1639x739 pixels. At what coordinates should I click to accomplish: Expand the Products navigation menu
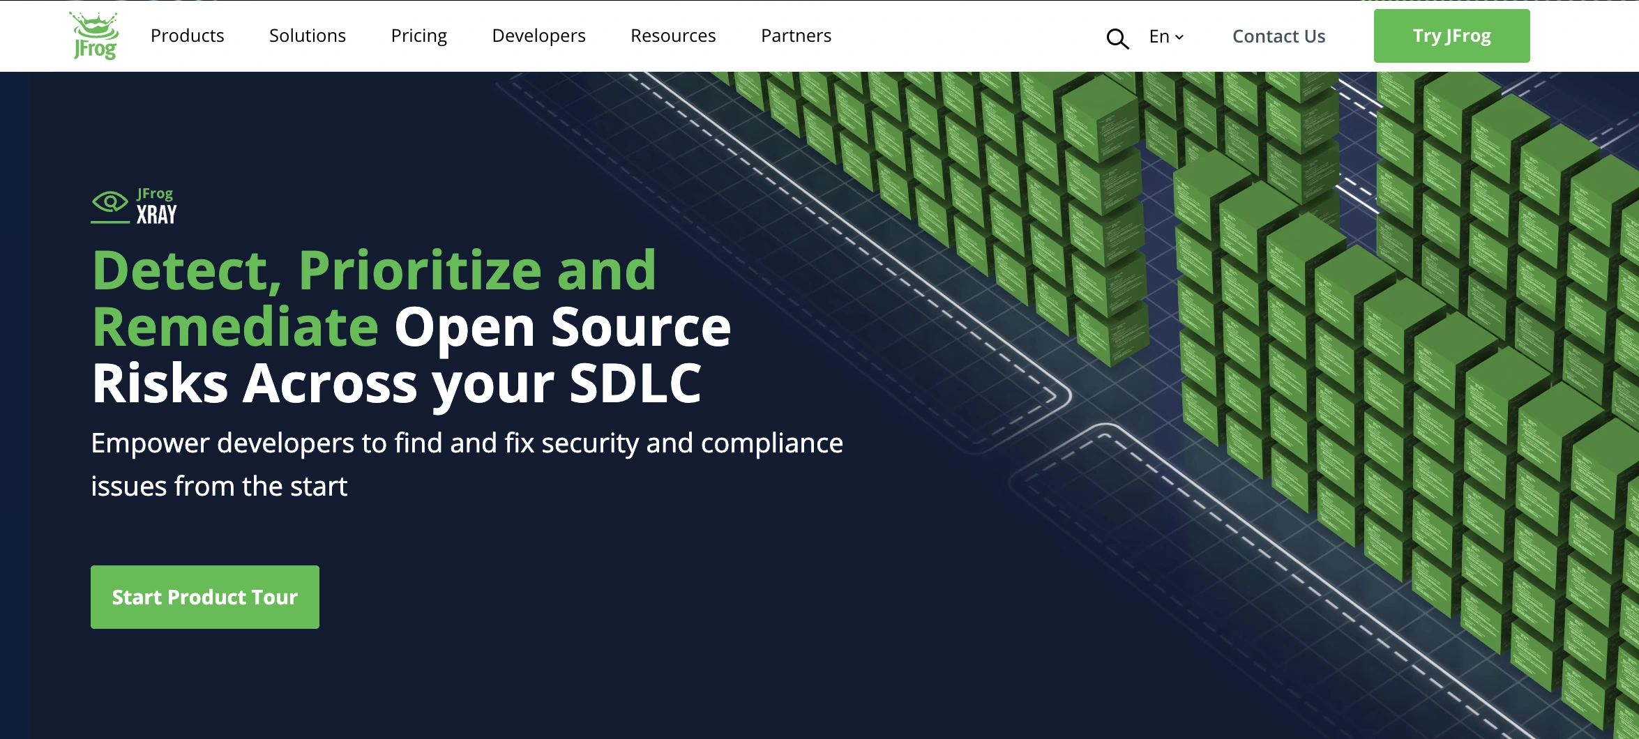click(x=187, y=36)
